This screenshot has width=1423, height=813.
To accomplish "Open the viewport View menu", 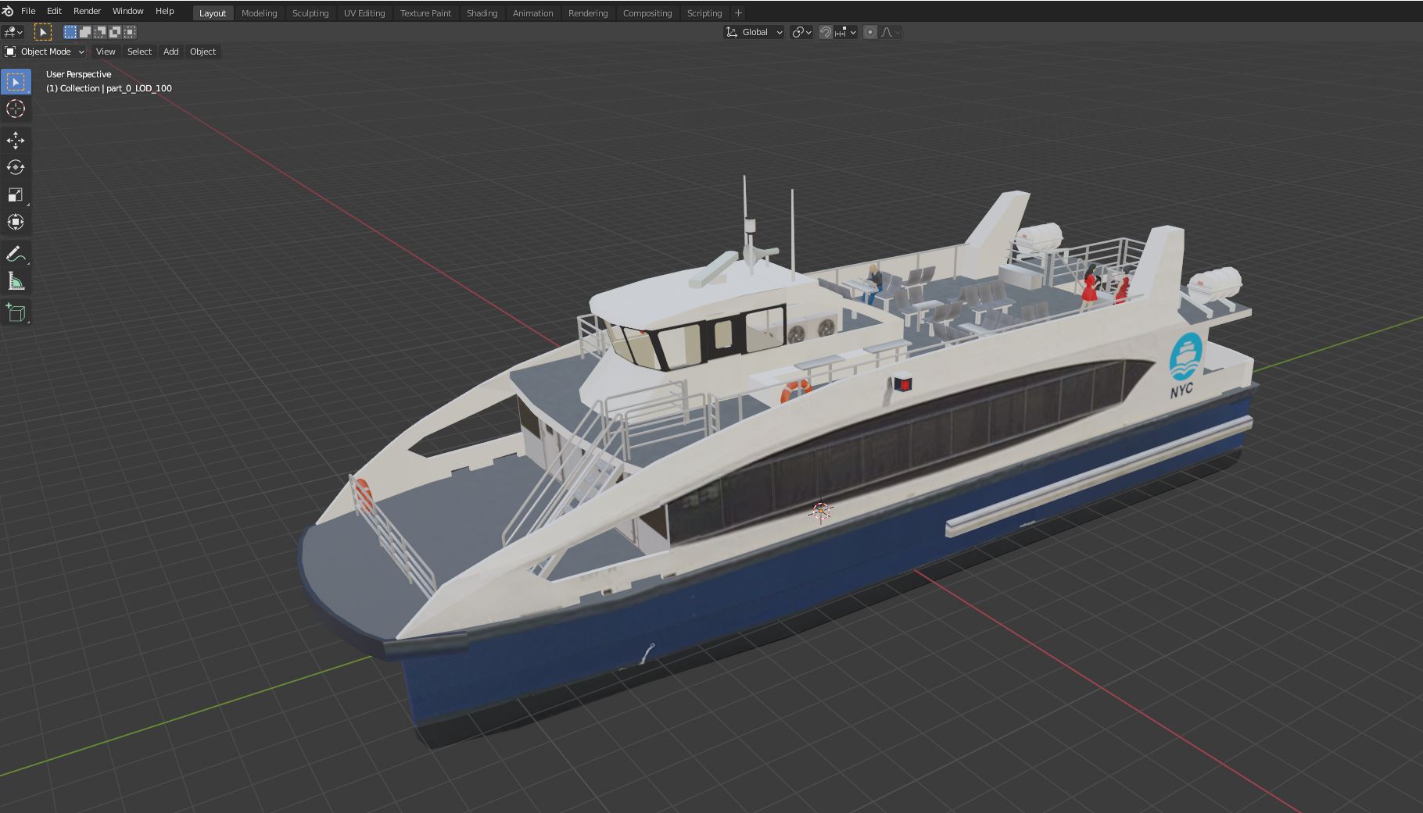I will (x=106, y=52).
